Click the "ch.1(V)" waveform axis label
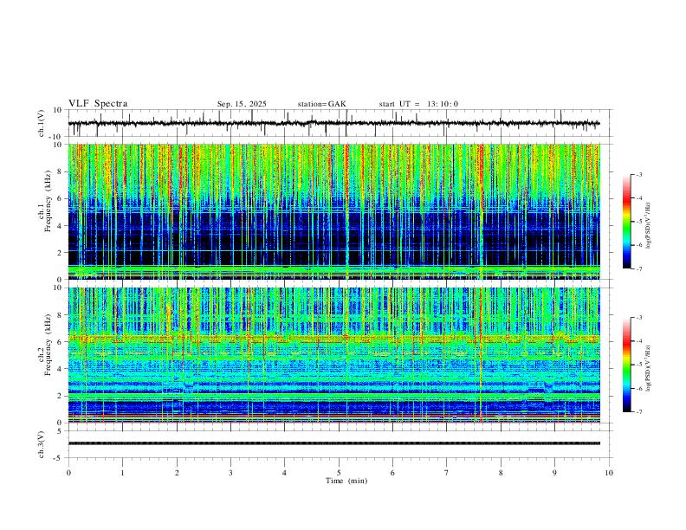 (x=42, y=123)
